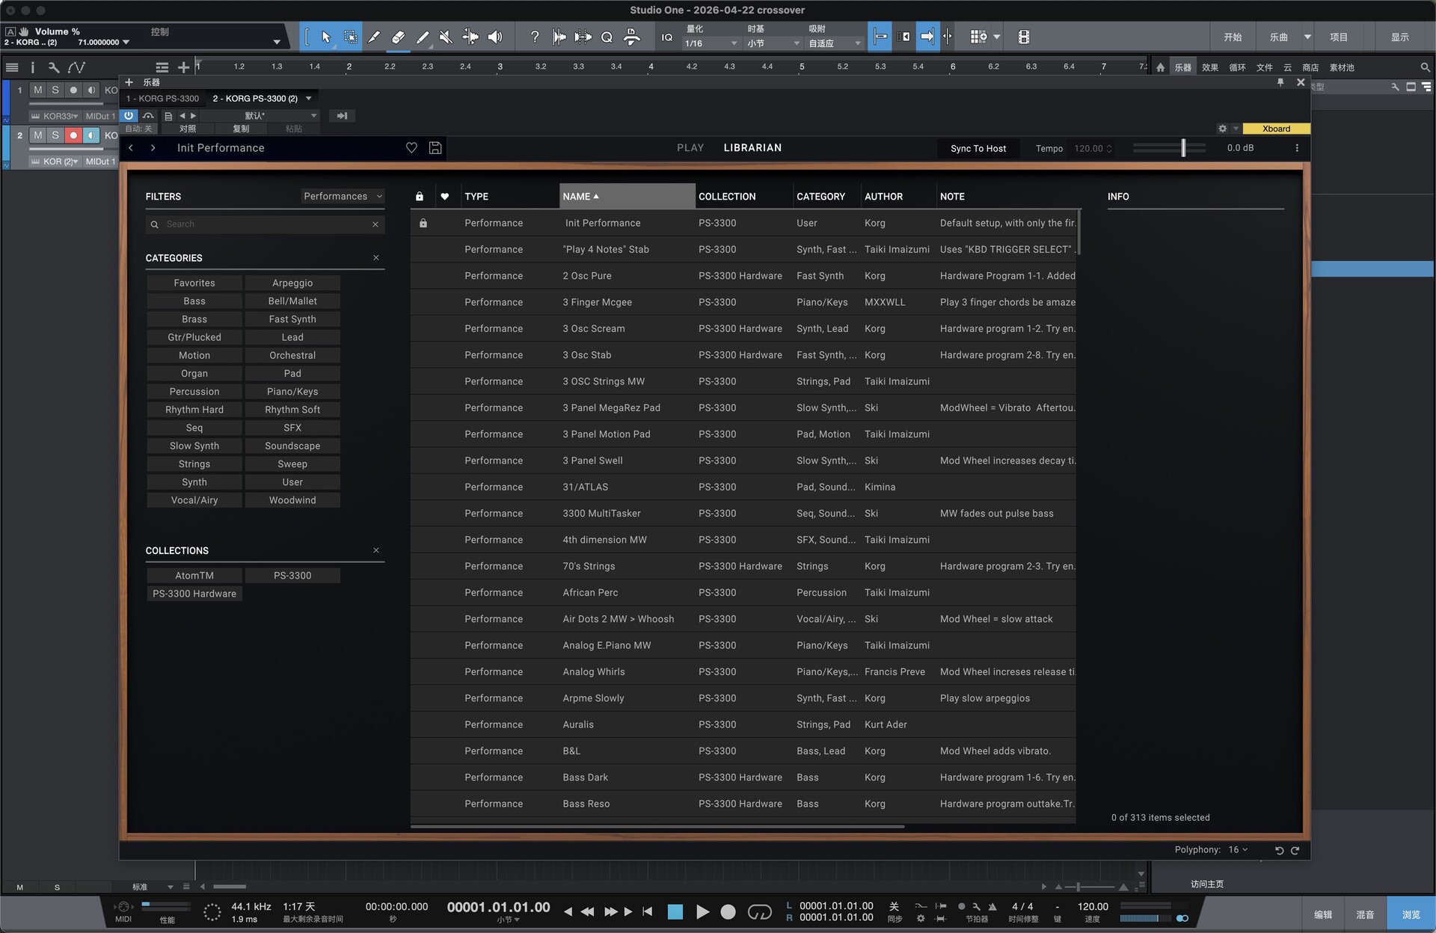Click the heart icon next to Init Performance
The height and width of the screenshot is (933, 1436).
point(411,147)
